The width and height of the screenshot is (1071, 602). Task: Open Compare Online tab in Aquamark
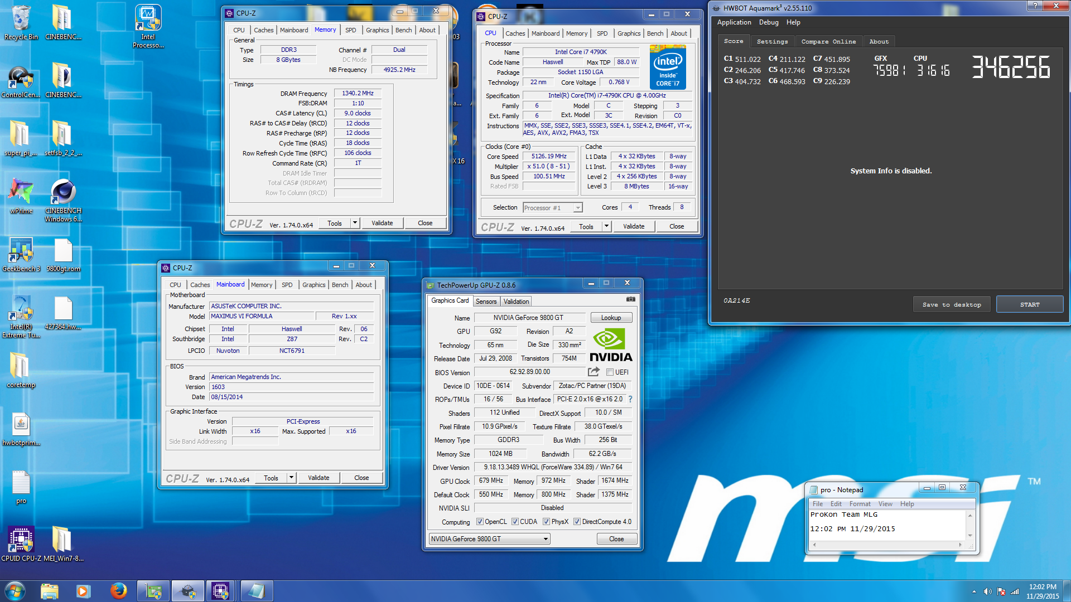(828, 42)
